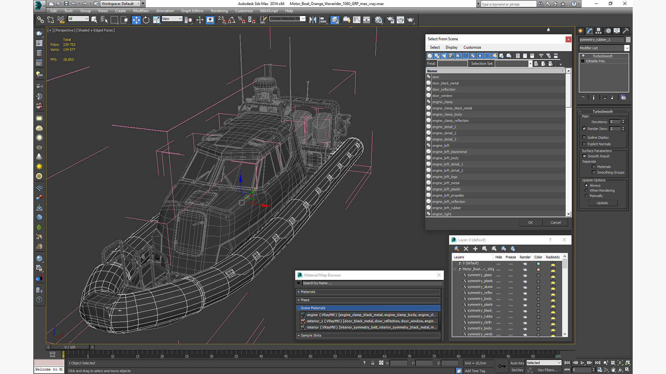Open the Rendering menu
This screenshot has width=666, height=374.
click(x=219, y=11)
